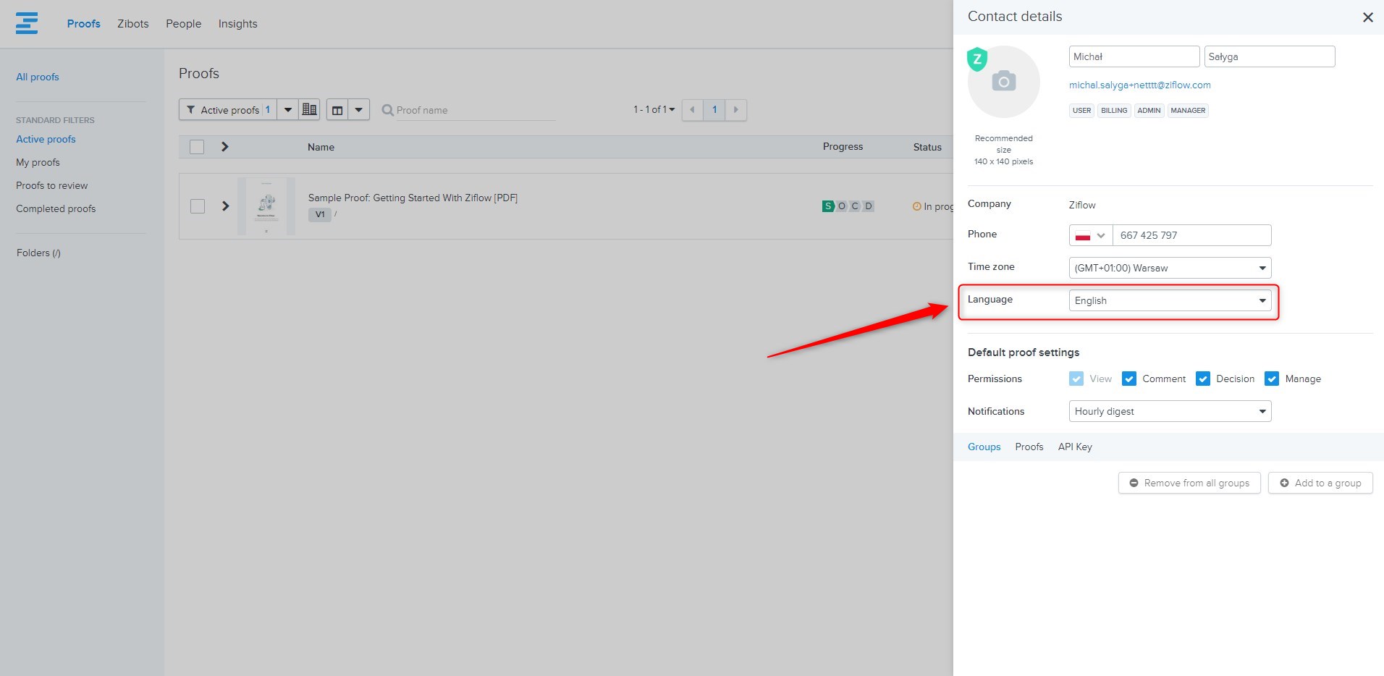Click the search magnifier icon
The height and width of the screenshot is (676, 1384).
pyautogui.click(x=387, y=110)
